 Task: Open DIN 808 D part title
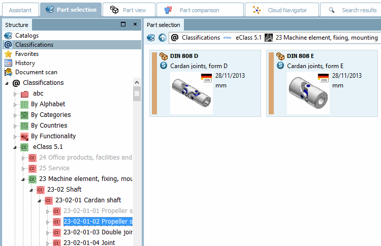184,56
